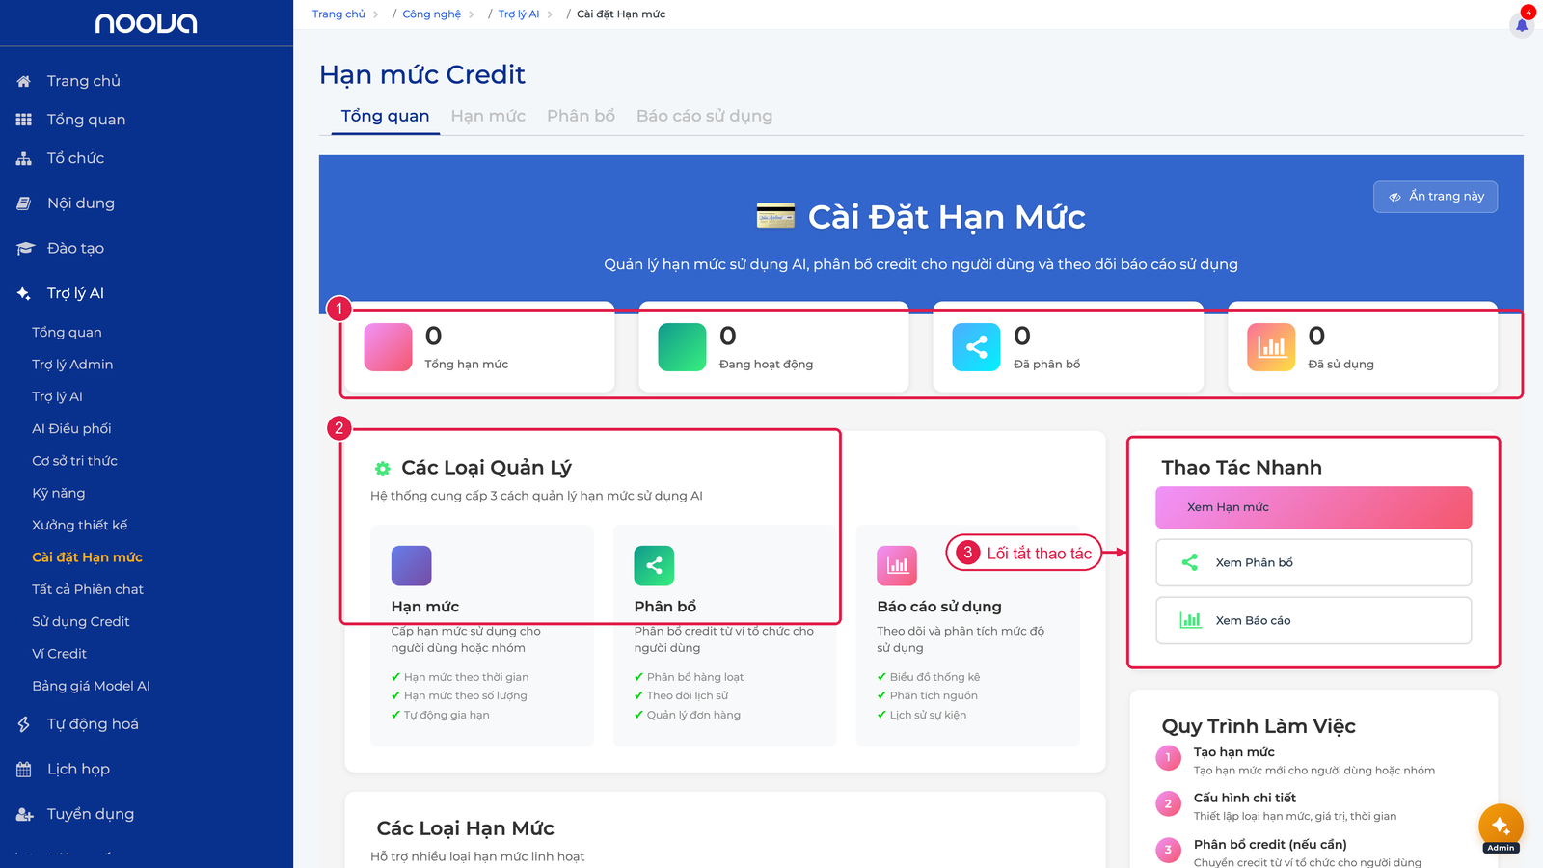Switch to the Phân bổ tab
The height and width of the screenshot is (868, 1543).
coord(581,116)
